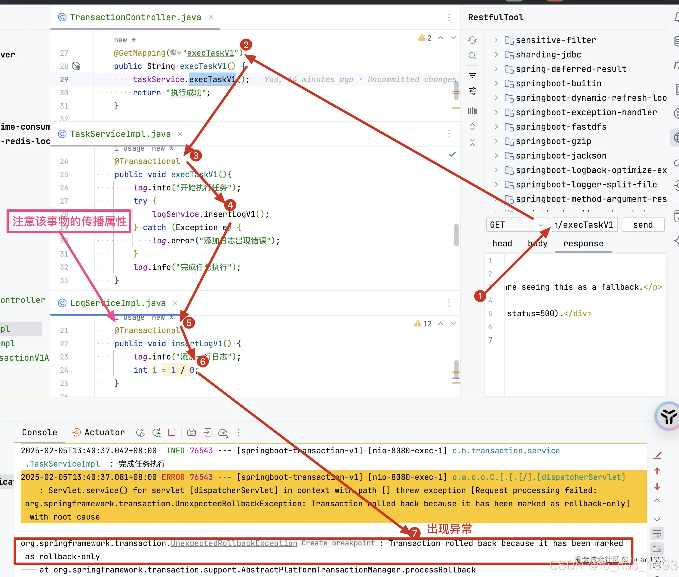
Task: Expand the springboot-gzip folder
Action: click(496, 141)
